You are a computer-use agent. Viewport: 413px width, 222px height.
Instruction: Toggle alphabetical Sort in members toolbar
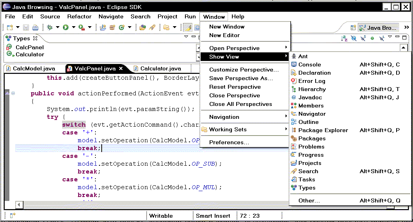(x=344, y=38)
